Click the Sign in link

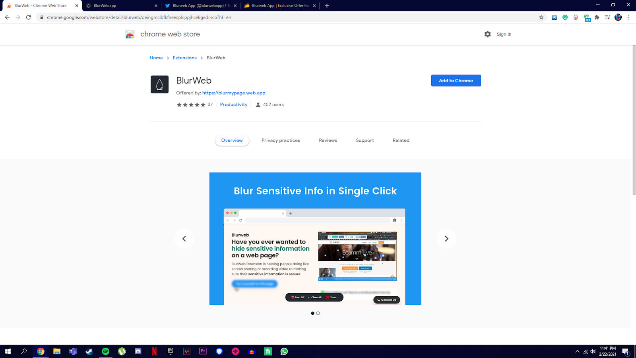(x=504, y=34)
